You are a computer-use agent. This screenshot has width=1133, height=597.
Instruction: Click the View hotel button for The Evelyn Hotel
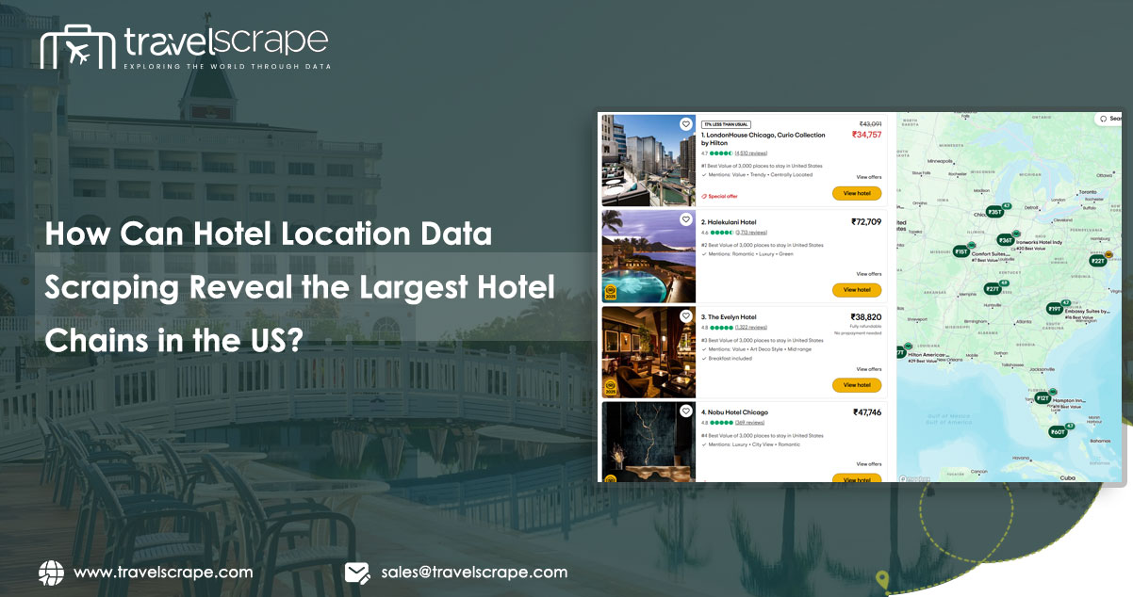(x=856, y=385)
